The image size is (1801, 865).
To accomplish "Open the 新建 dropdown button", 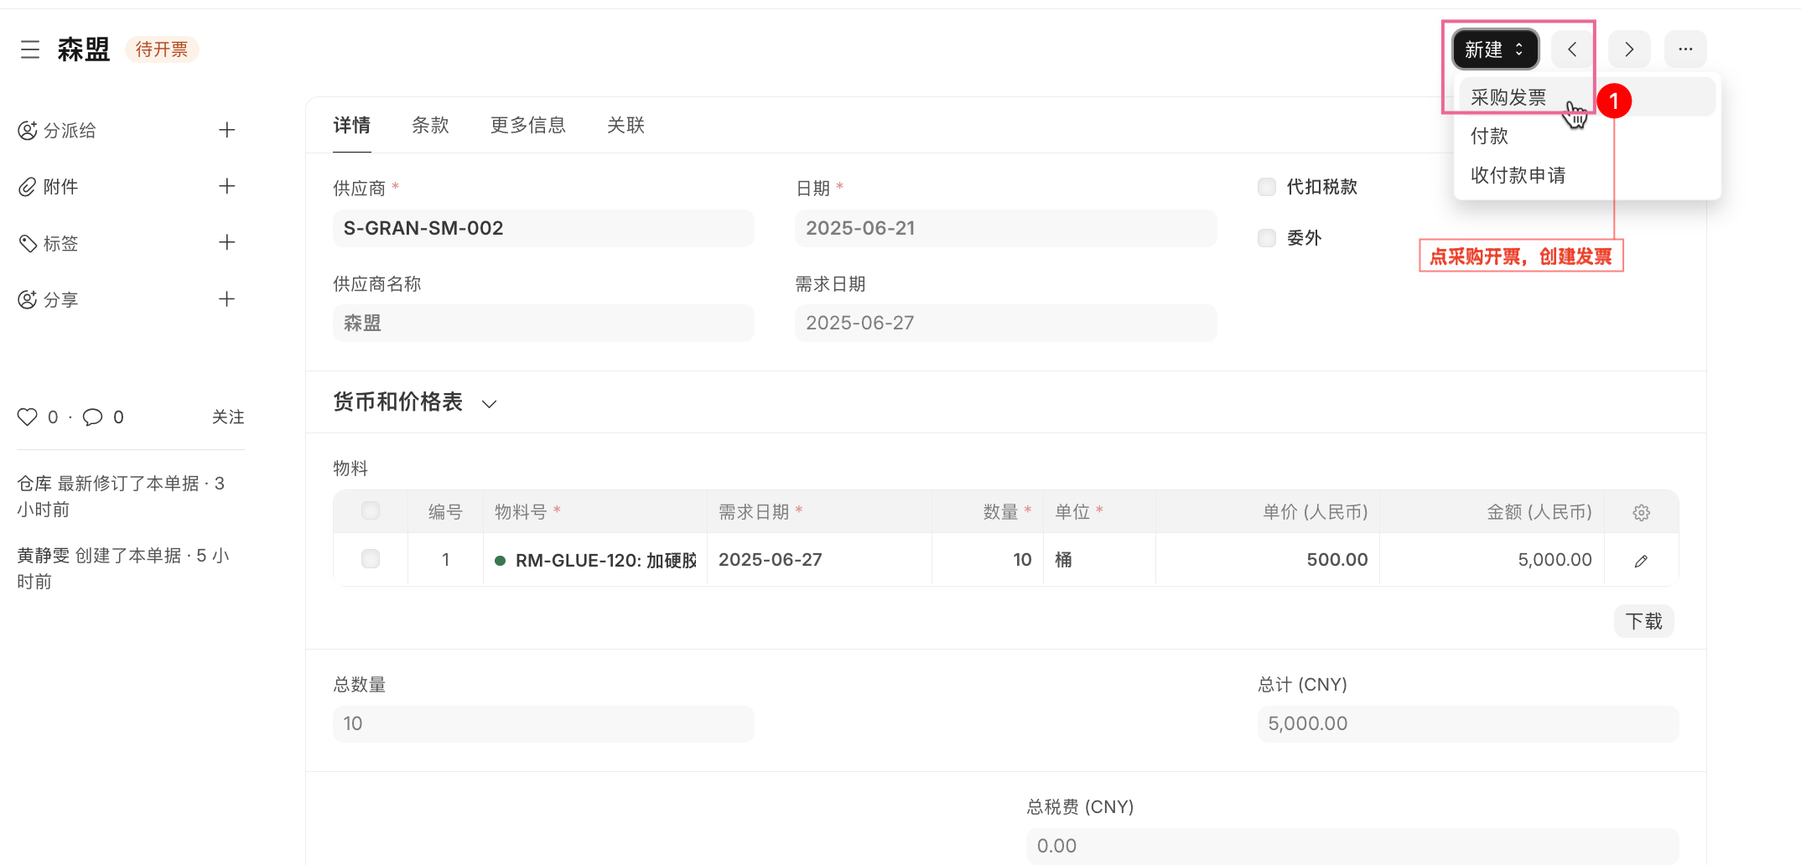I will point(1495,49).
